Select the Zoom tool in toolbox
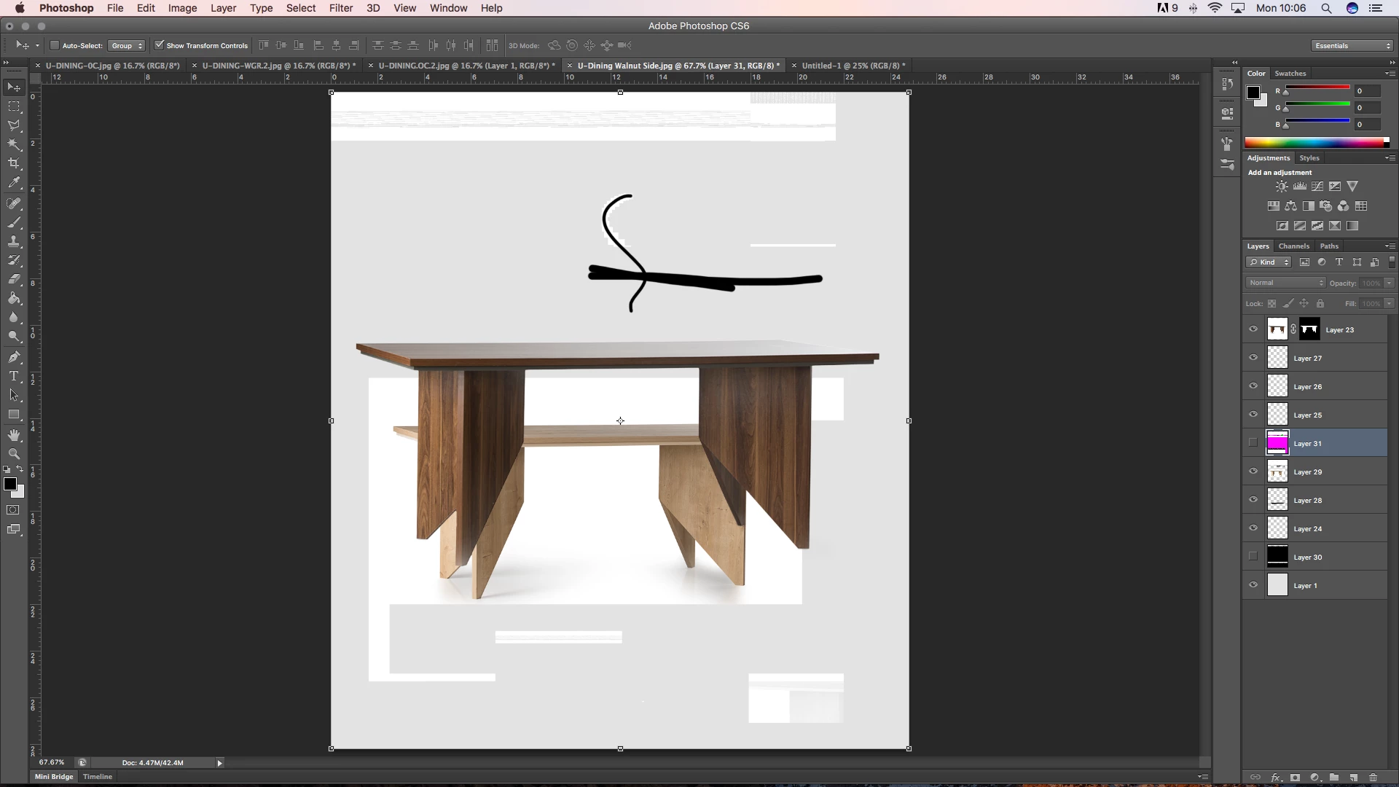Viewport: 1399px width, 787px height. point(14,454)
